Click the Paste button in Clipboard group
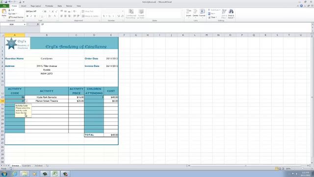Image resolution: width=314 pixels, height=177 pixels. pos(4,13)
